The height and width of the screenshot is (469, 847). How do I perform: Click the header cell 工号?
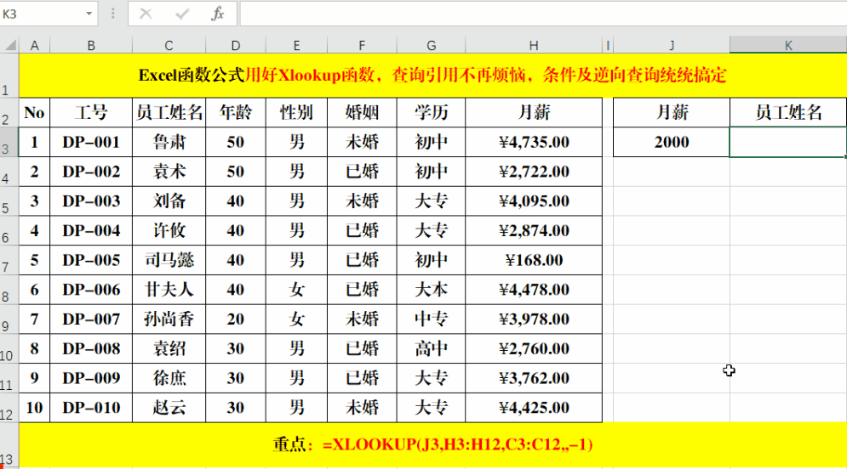(91, 113)
